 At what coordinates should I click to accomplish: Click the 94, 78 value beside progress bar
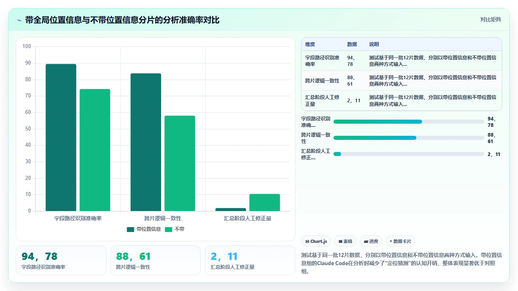492,122
